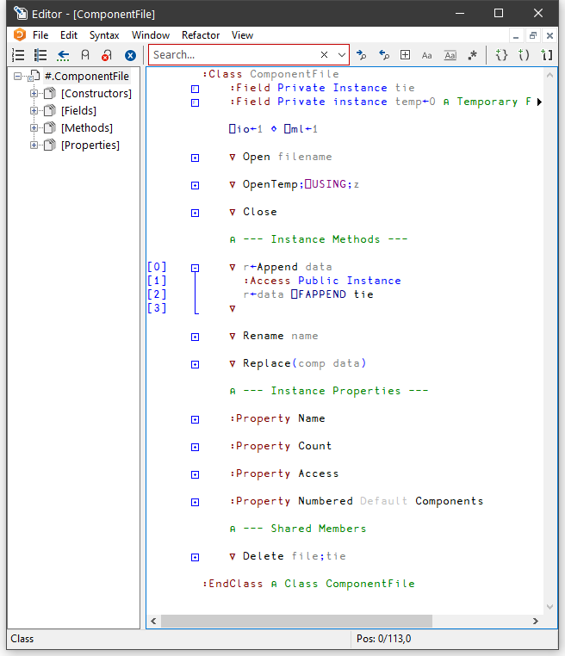Viewport: 565px width, 656px height.
Task: Select #.ComponentFile root in the tree
Action: coord(86,77)
